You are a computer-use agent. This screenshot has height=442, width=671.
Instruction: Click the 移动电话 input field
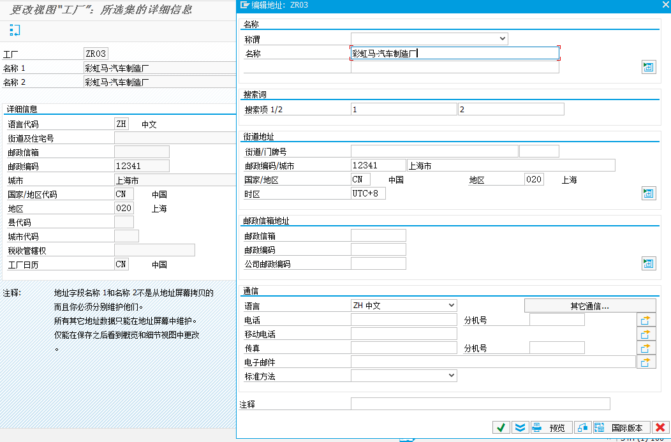pos(404,334)
